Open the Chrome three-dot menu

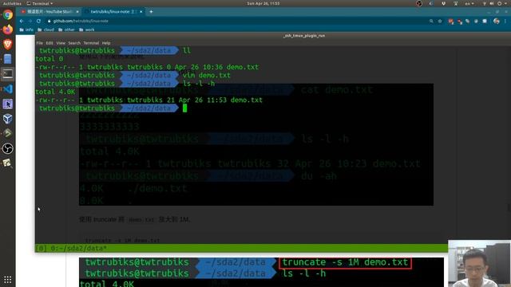[x=505, y=22]
